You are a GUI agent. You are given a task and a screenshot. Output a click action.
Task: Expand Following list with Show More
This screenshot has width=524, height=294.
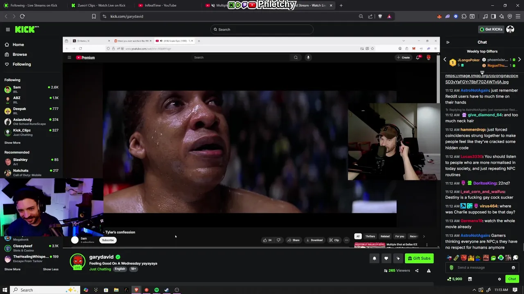12,143
